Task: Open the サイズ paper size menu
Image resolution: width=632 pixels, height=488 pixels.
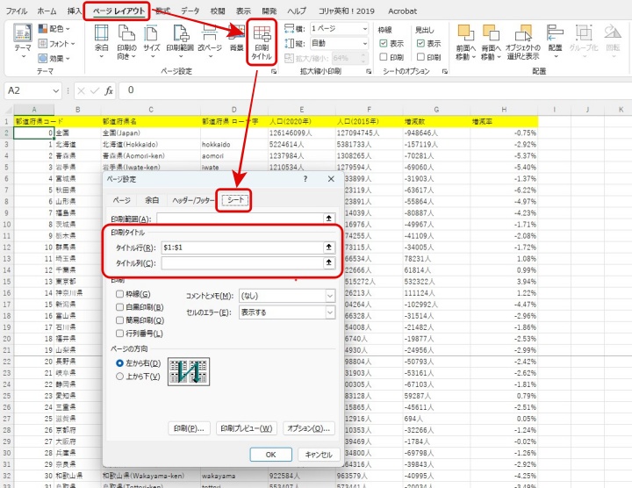Action: (x=152, y=41)
